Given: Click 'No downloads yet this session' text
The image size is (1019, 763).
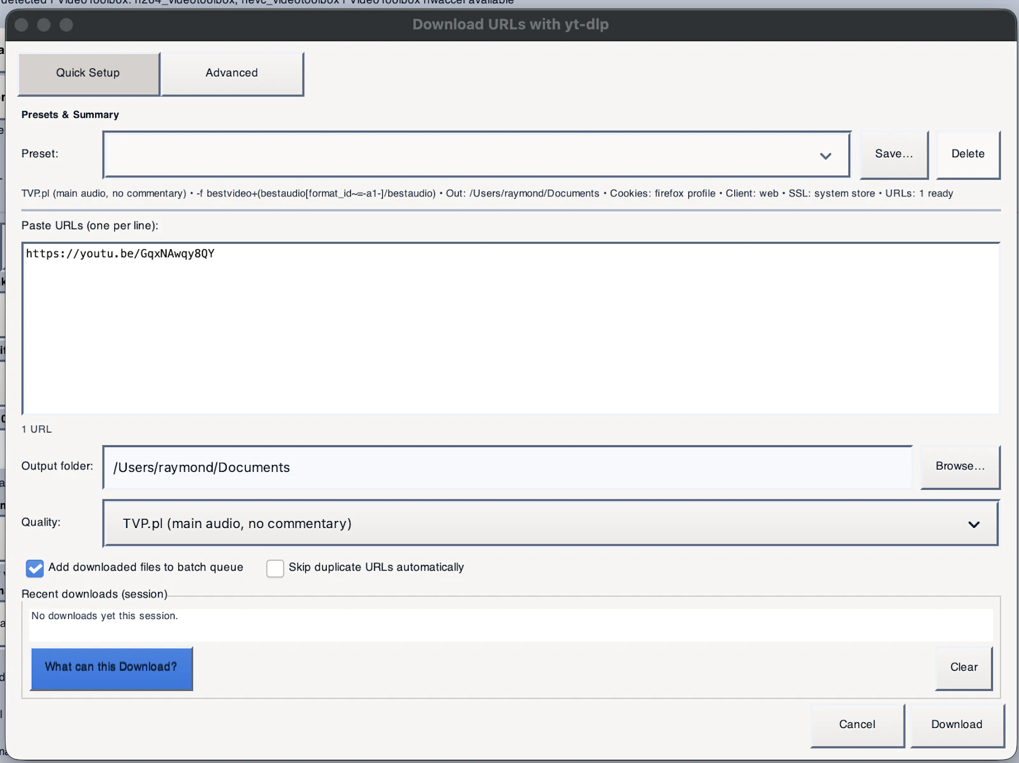Looking at the screenshot, I should coord(104,616).
